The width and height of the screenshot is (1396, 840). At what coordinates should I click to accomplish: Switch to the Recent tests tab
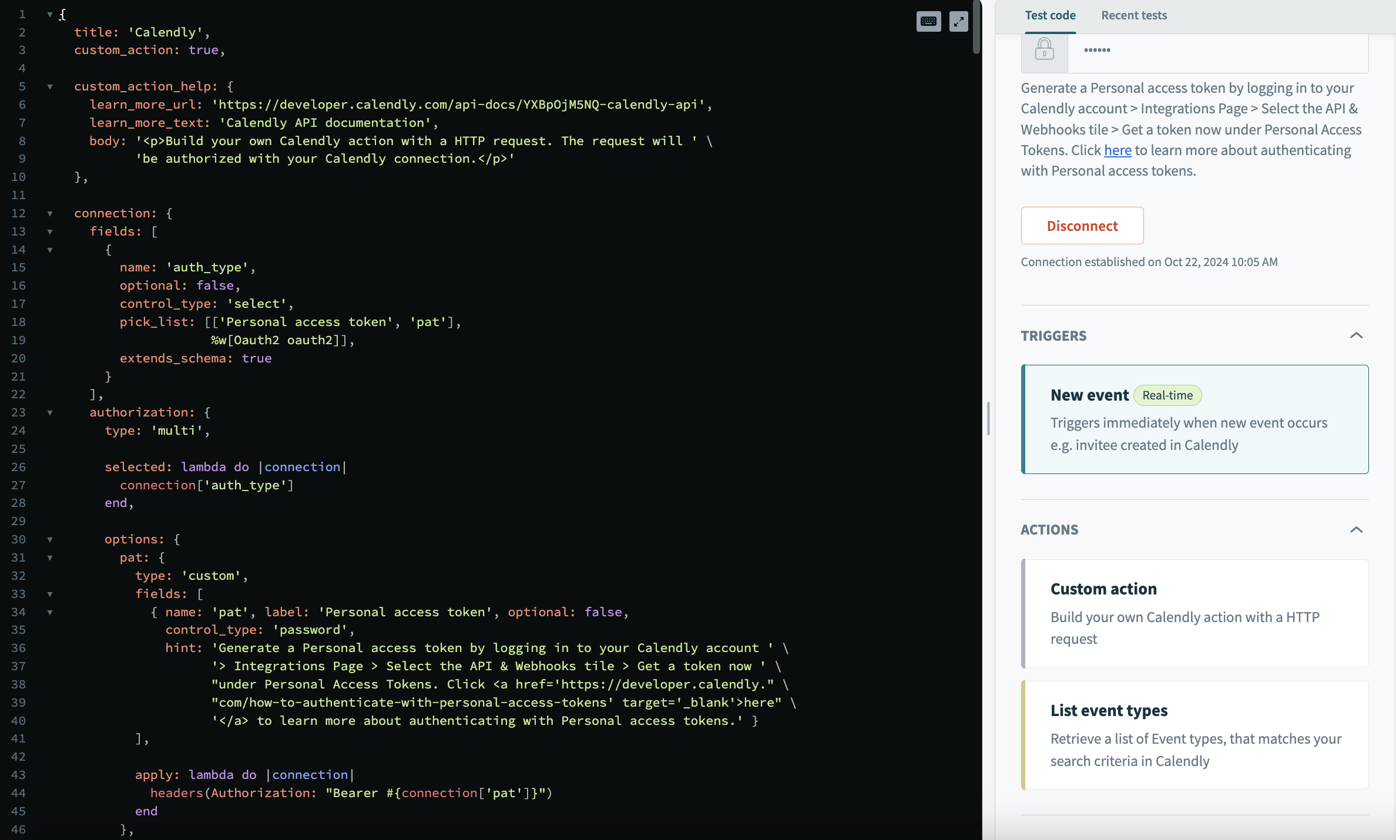pos(1133,16)
